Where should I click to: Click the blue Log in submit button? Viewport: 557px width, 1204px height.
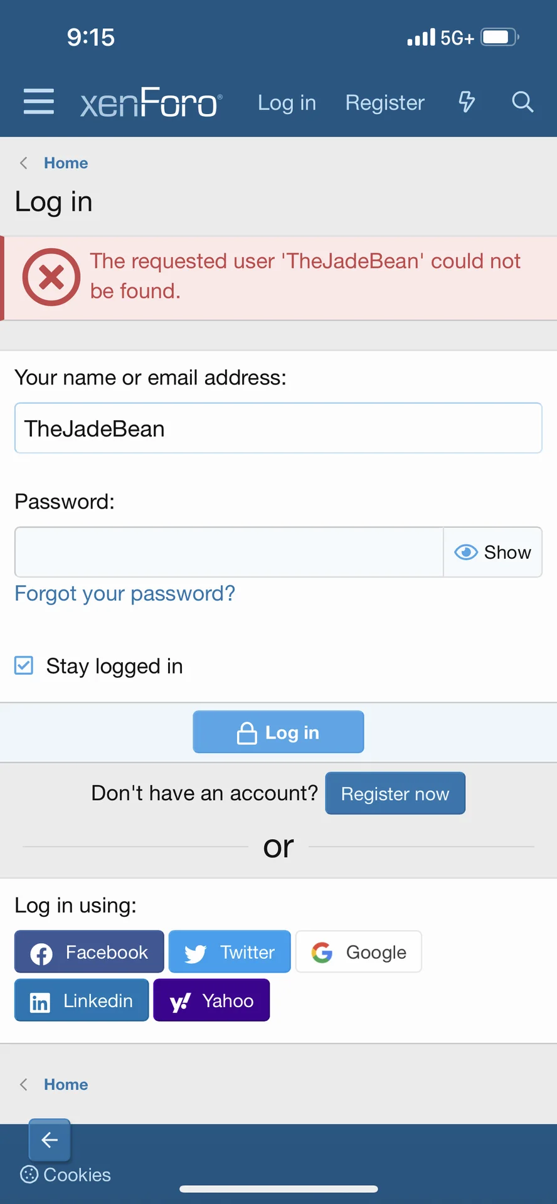pyautogui.click(x=278, y=732)
